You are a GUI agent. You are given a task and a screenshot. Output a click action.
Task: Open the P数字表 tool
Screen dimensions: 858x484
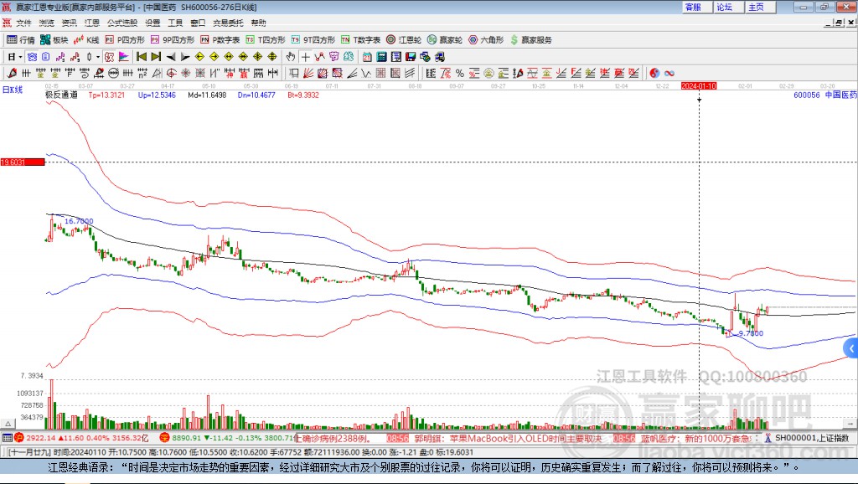pyautogui.click(x=220, y=40)
